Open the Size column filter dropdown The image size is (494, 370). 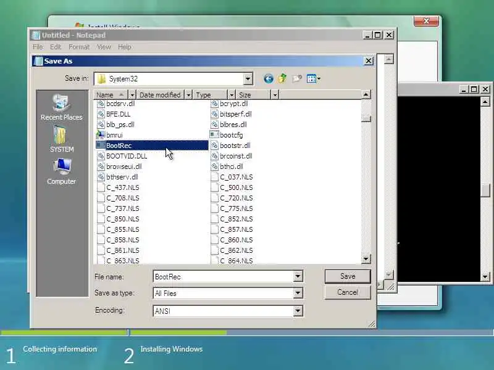(x=275, y=95)
